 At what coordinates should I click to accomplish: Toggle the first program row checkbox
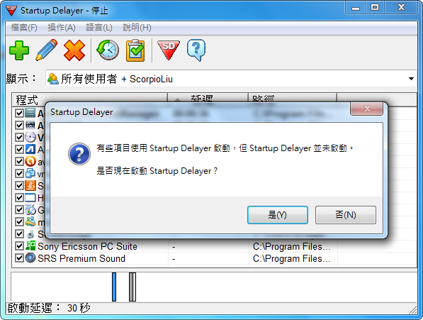coord(19,113)
